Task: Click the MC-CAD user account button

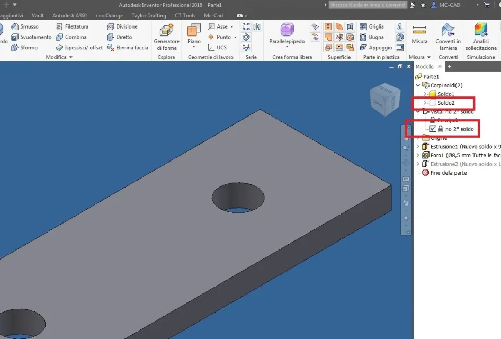Action: pos(446,5)
